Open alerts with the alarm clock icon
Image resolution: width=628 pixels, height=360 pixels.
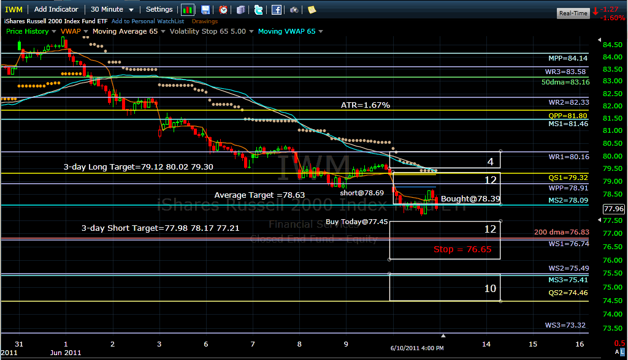coord(223,10)
